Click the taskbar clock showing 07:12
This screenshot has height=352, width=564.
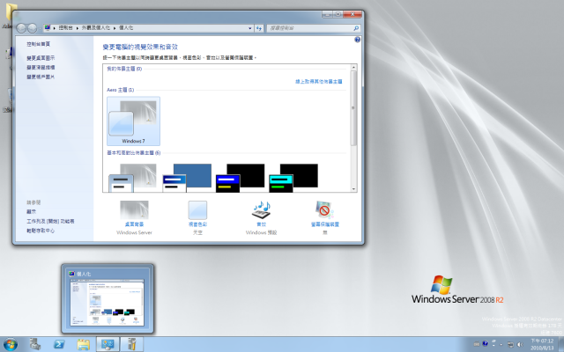click(x=543, y=344)
